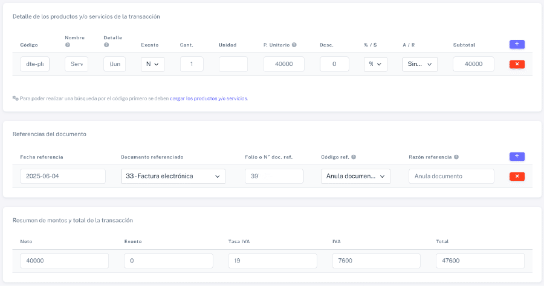The height and width of the screenshot is (286, 544).
Task: Click help icon beside Razón referencia
Action: tap(456, 157)
